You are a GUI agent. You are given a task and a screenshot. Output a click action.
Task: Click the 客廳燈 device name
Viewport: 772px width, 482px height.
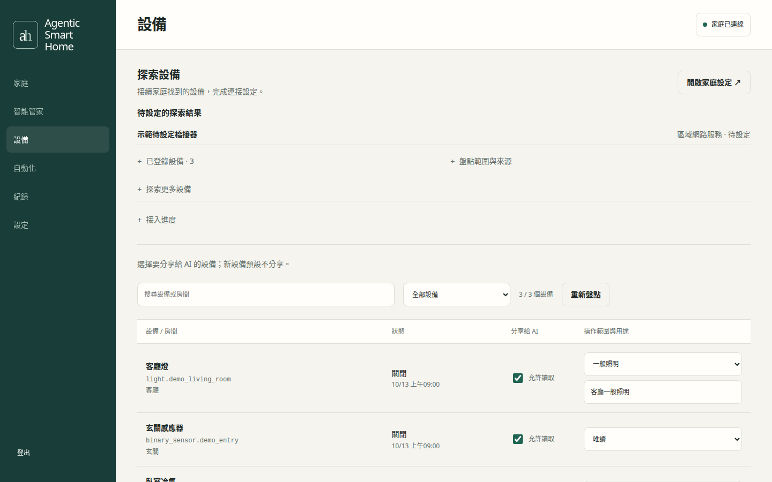tap(157, 366)
